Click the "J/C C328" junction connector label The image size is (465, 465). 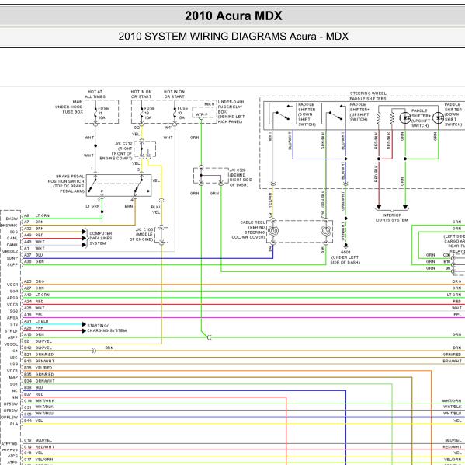click(x=241, y=177)
